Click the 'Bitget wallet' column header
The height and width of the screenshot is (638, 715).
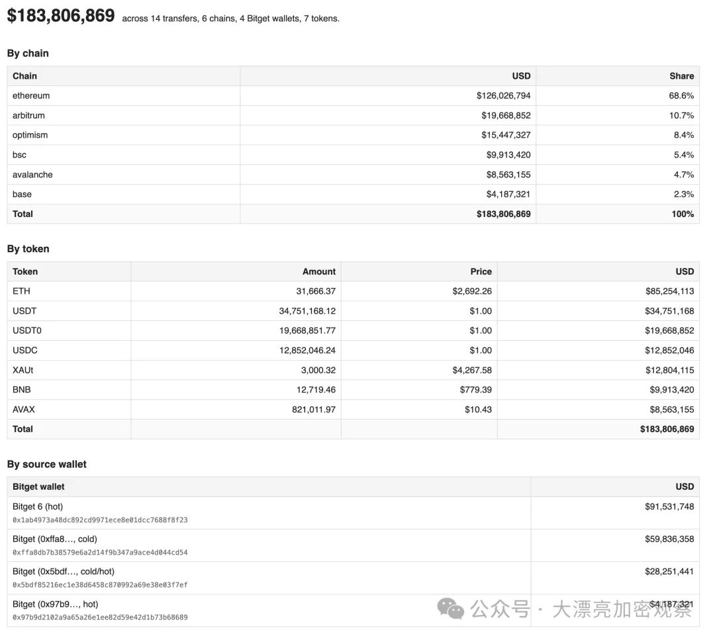pos(38,486)
